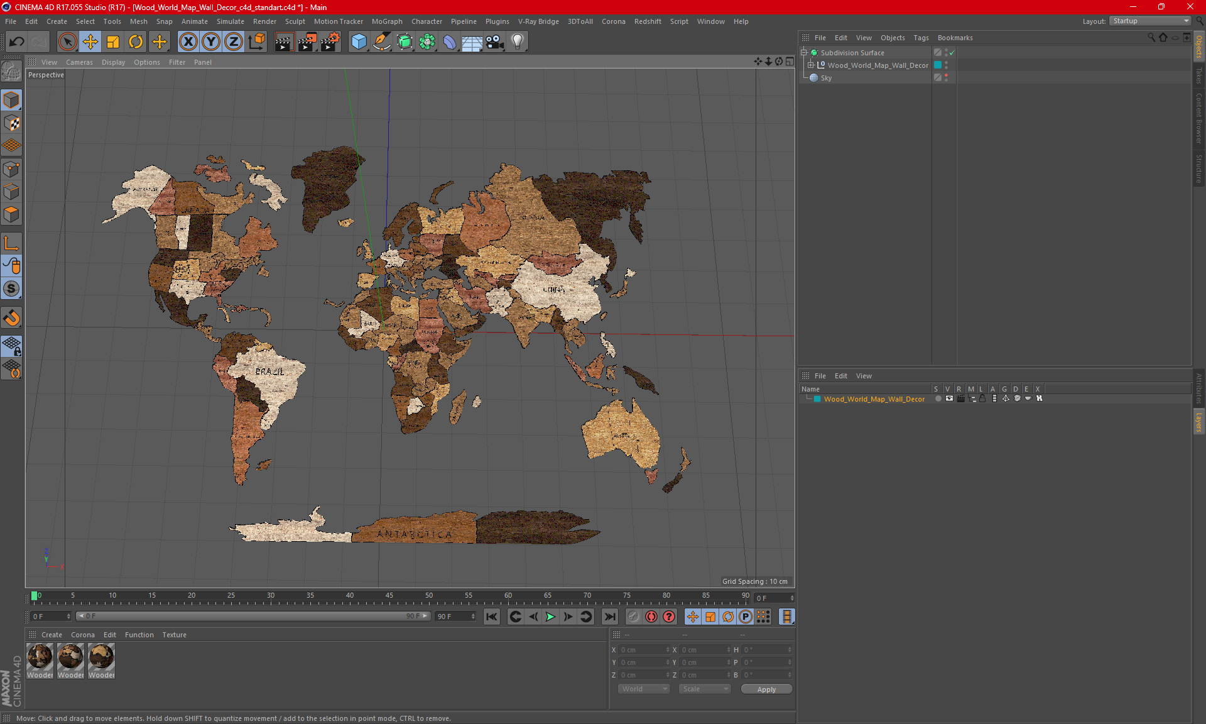Toggle layer viewport visibility icon
This screenshot has height=724, width=1206.
click(x=949, y=399)
